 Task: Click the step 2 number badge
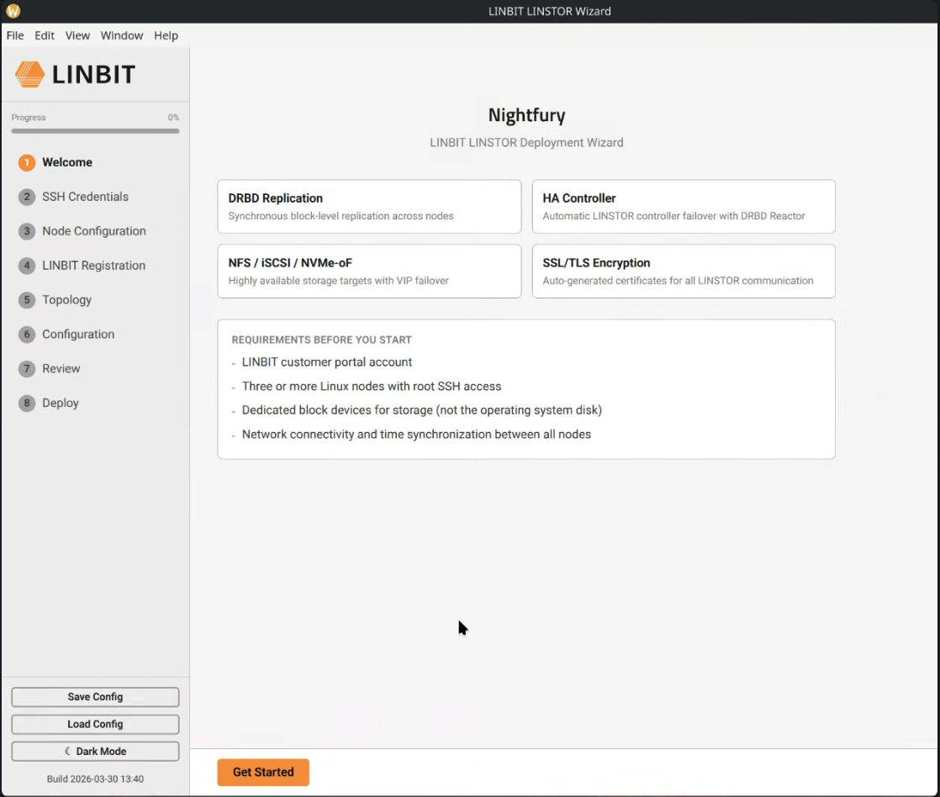[x=27, y=197]
